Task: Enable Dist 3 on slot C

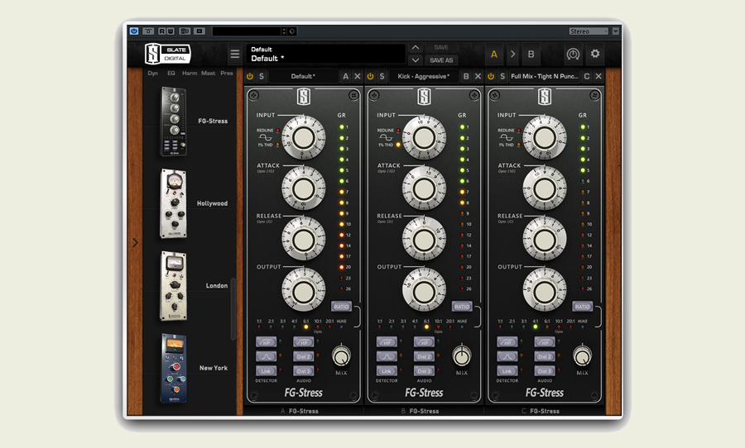Action: point(545,370)
